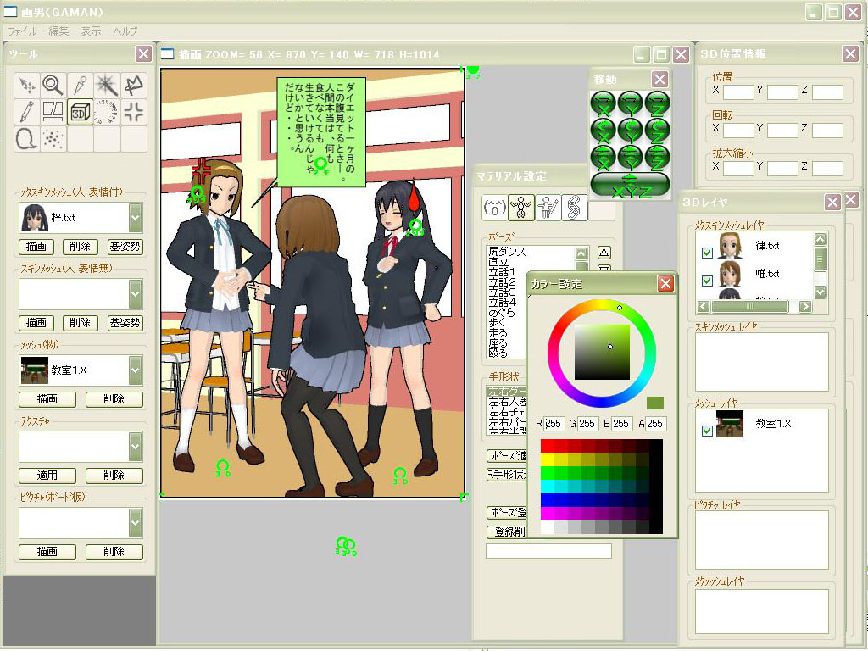868x651 pixels.
Task: Click the A alpha value field
Action: pos(655,424)
